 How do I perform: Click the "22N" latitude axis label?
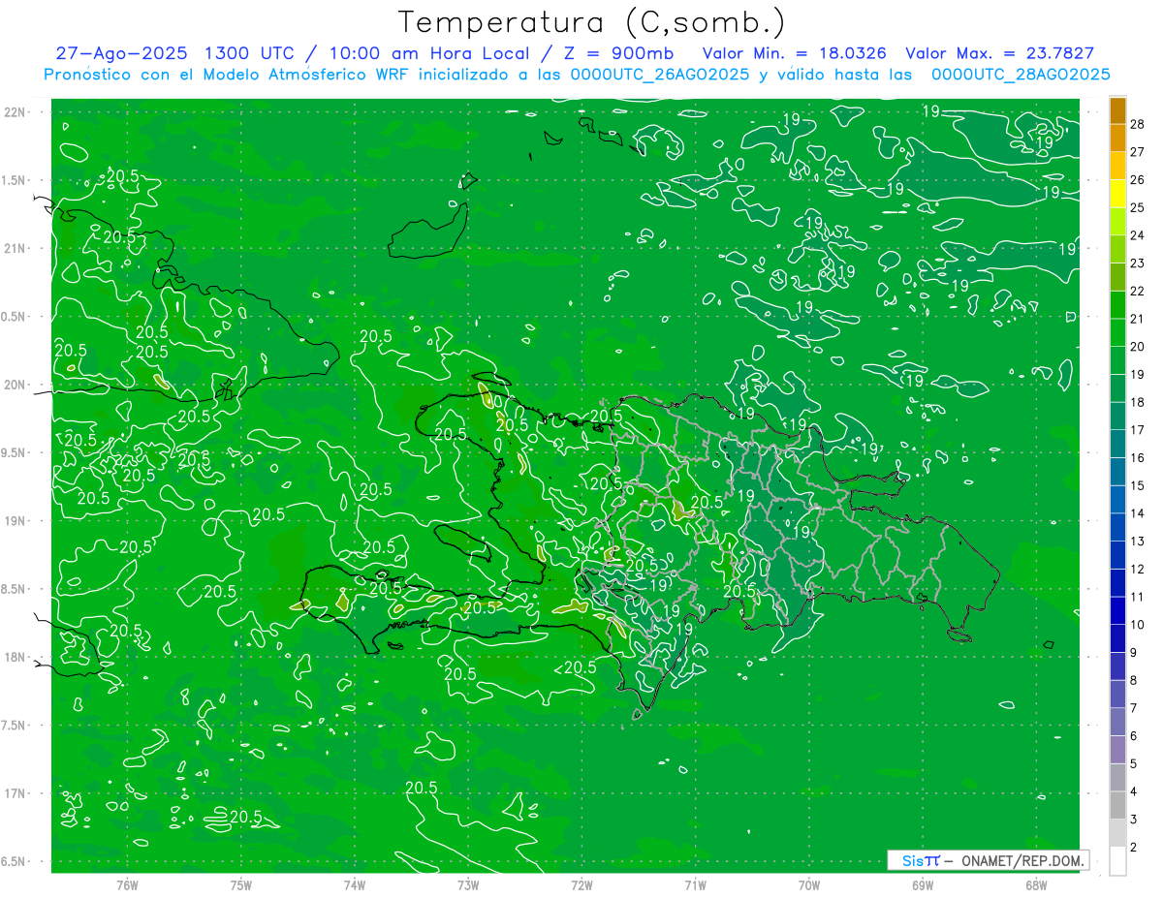point(16,112)
